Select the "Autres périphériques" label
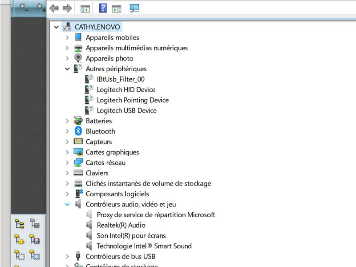Viewport: 356px width, 267px height. pos(116,69)
